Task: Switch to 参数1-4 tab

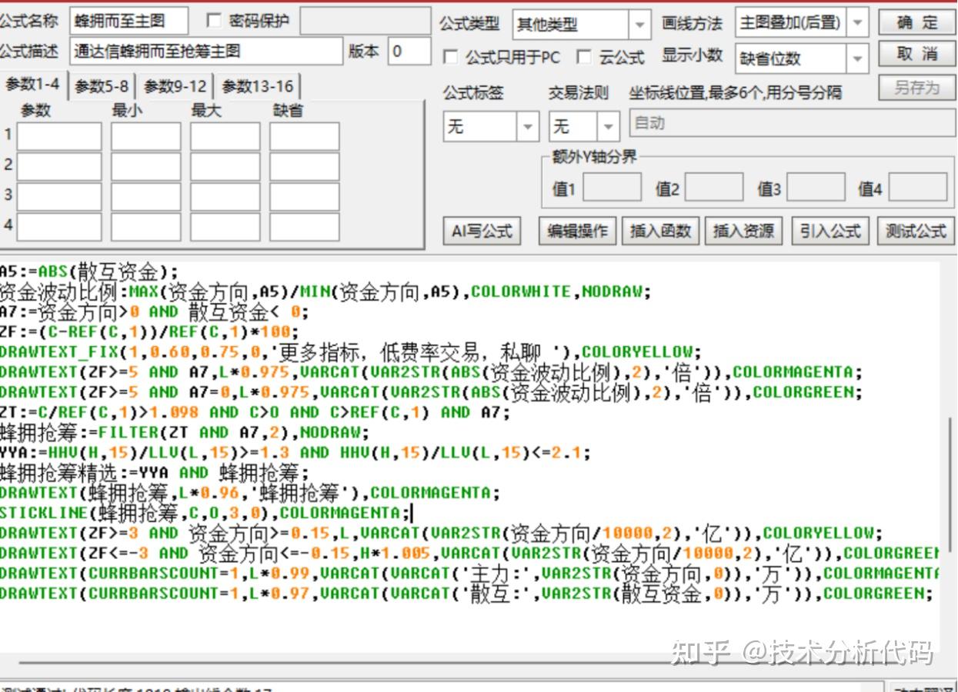Action: [x=33, y=85]
